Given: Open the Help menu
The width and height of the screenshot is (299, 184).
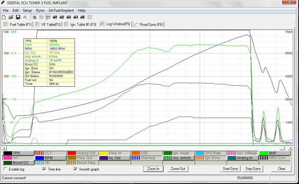Looking at the screenshot, I should pyautogui.click(x=82, y=11).
